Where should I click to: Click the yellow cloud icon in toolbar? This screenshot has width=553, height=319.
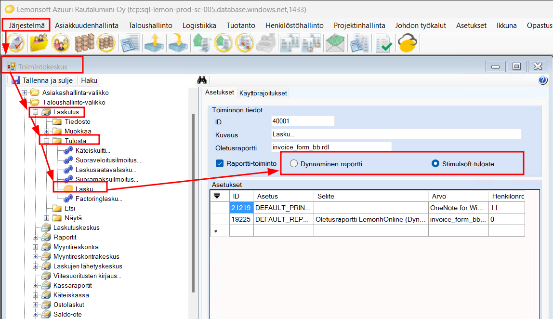click(408, 43)
